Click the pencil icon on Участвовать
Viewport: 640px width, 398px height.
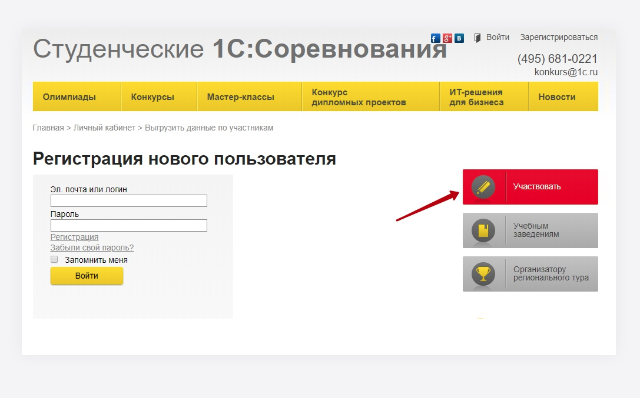click(x=483, y=187)
